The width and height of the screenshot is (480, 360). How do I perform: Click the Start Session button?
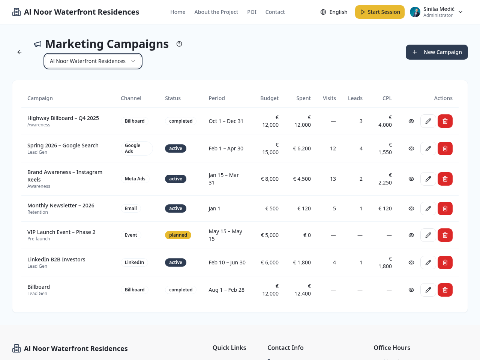(x=380, y=12)
